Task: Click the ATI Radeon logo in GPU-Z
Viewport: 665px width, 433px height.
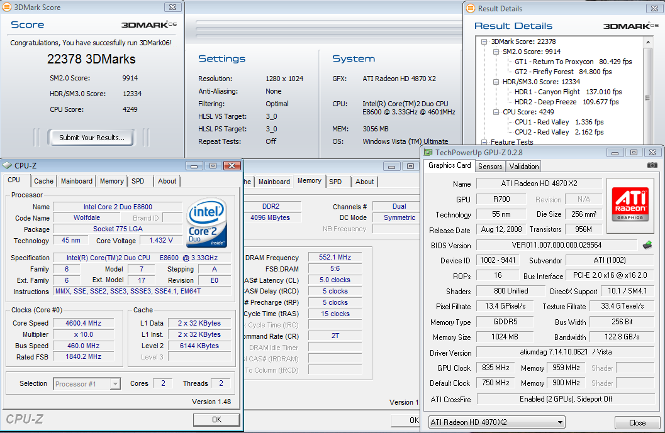Action: [x=632, y=204]
